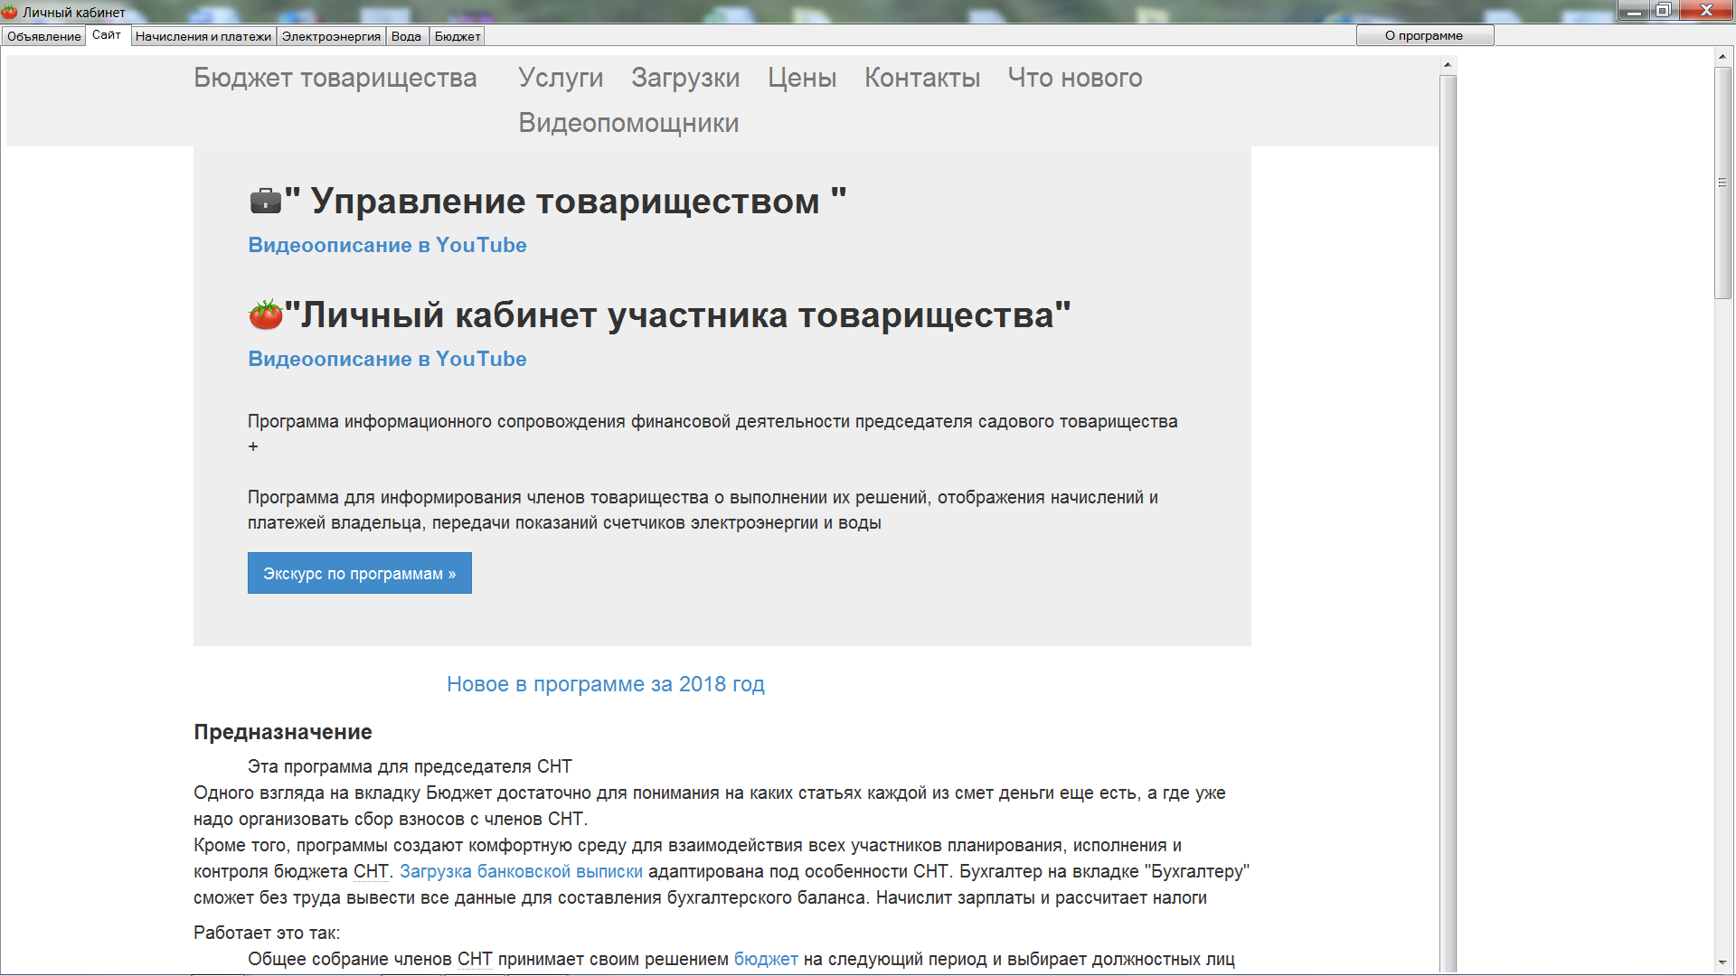Screen dimensions: 1736x976
Task: Open Видеоописание в YouTube under Управление товариществом
Action: (x=387, y=245)
